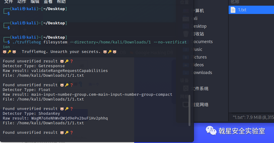Open Desktop in file manager sidebar
The width and height of the screenshot is (274, 143).
tap(199, 26)
